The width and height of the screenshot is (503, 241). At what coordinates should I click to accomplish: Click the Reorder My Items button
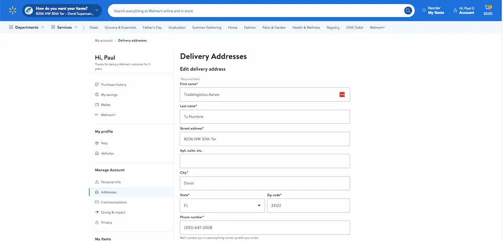(433, 11)
